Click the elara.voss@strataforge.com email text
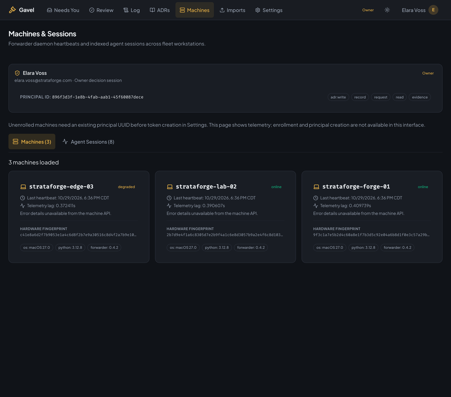The image size is (451, 397). (x=43, y=81)
